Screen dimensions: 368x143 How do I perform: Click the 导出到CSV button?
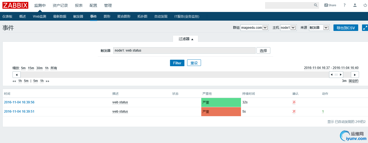[x=346, y=28]
